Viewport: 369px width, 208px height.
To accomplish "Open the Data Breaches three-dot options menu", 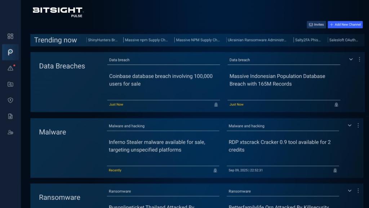I will point(359,59).
